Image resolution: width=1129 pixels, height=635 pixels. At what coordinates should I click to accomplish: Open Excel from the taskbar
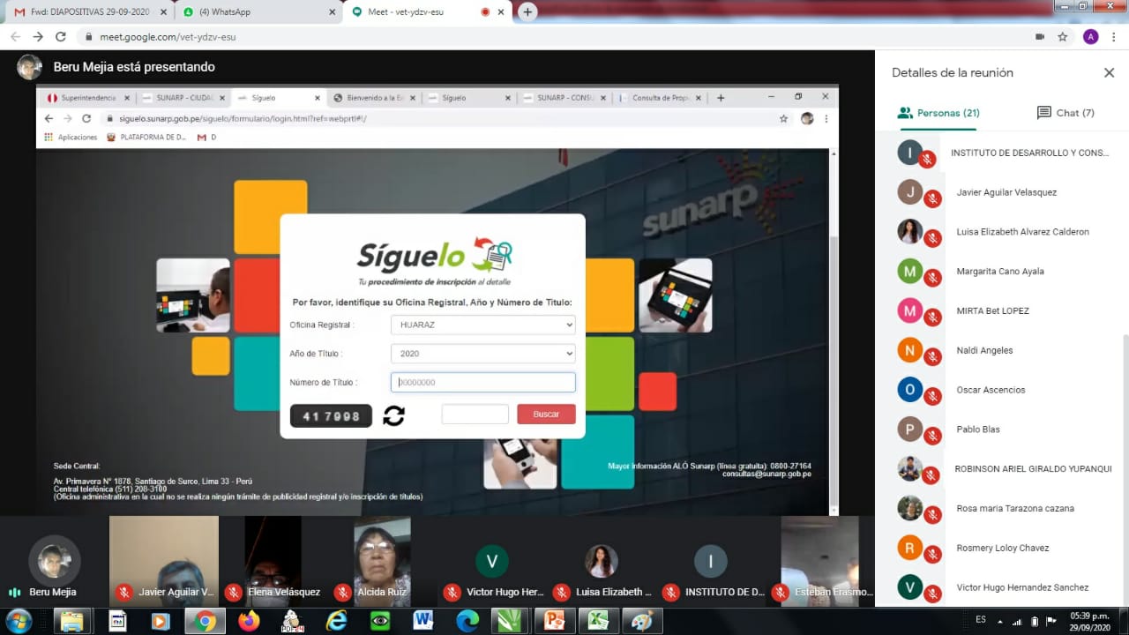pyautogui.click(x=598, y=621)
